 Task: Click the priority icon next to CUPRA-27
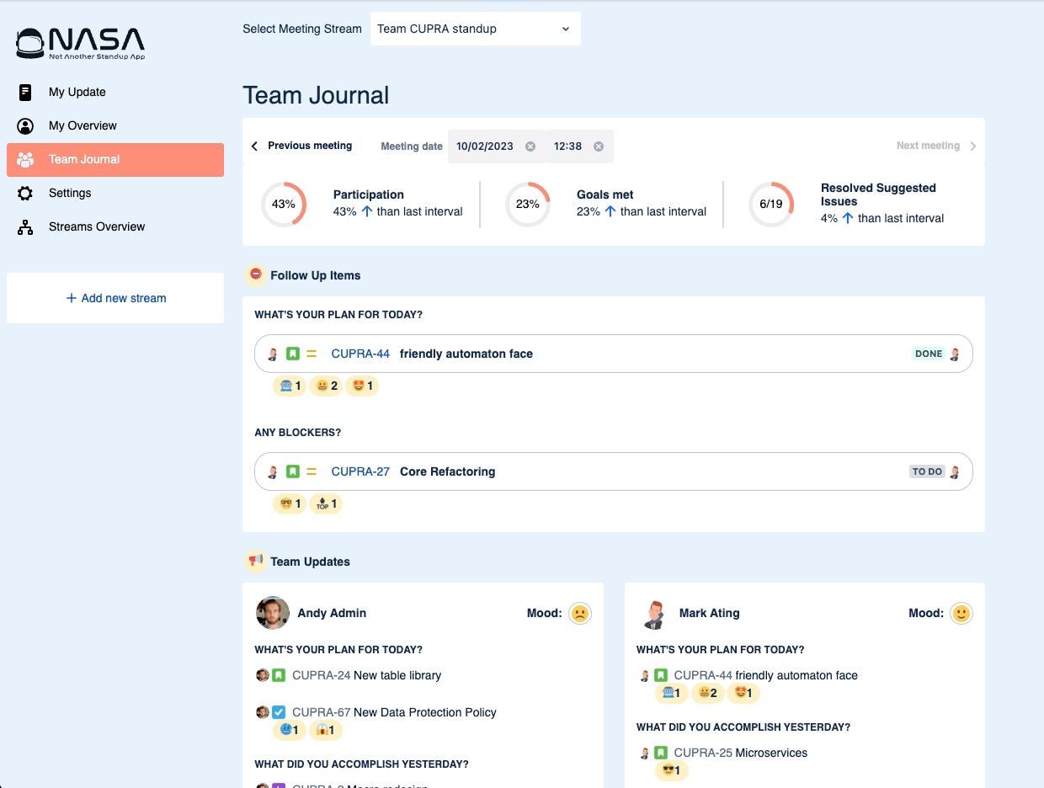pos(311,471)
